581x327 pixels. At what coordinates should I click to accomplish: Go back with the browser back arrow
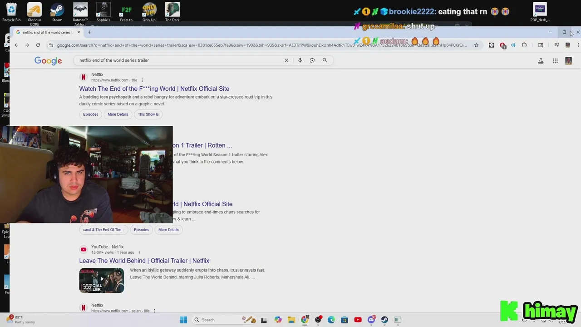pos(16,45)
